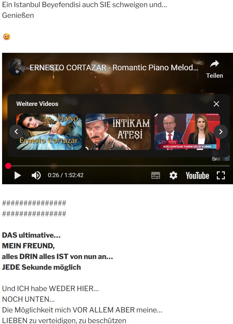The width and height of the screenshot is (233, 324).
Task: Mute the video volume speaker icon
Action: 36,175
